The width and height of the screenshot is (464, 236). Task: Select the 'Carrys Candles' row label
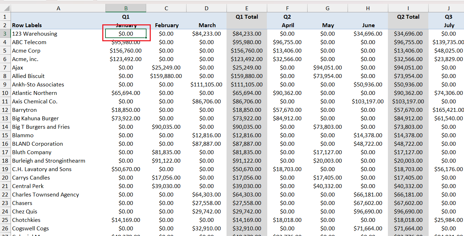pyautogui.click(x=31, y=178)
